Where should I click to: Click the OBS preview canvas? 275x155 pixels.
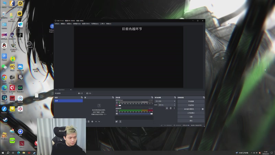click(129, 57)
